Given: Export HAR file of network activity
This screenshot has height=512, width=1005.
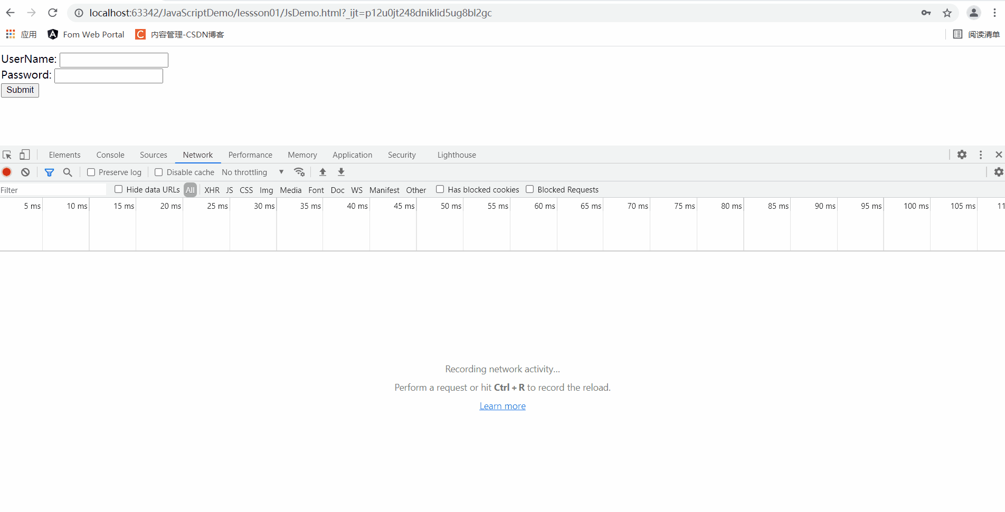Looking at the screenshot, I should (x=341, y=172).
